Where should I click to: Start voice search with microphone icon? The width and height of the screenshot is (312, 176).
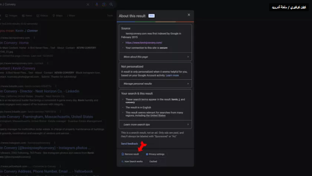coord(97,4)
